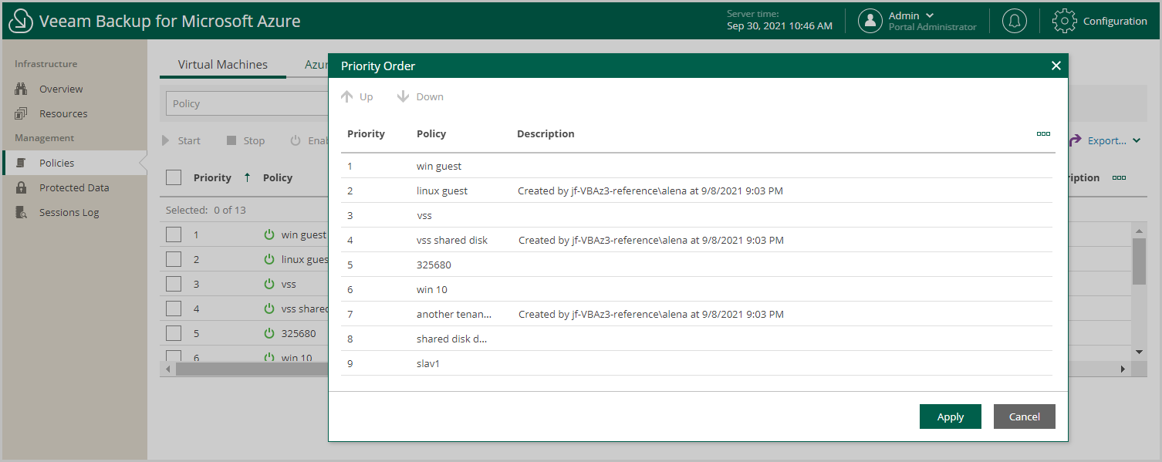
Task: Open column chooser in background policies table
Action: click(1119, 177)
